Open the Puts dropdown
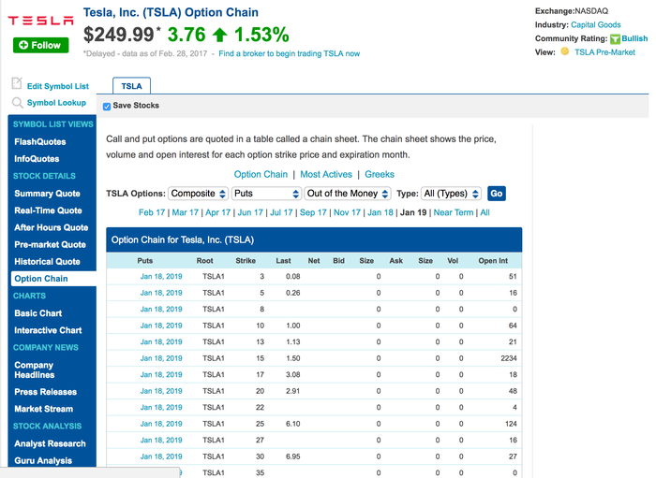Image resolution: width=656 pixels, height=478 pixels. point(266,194)
